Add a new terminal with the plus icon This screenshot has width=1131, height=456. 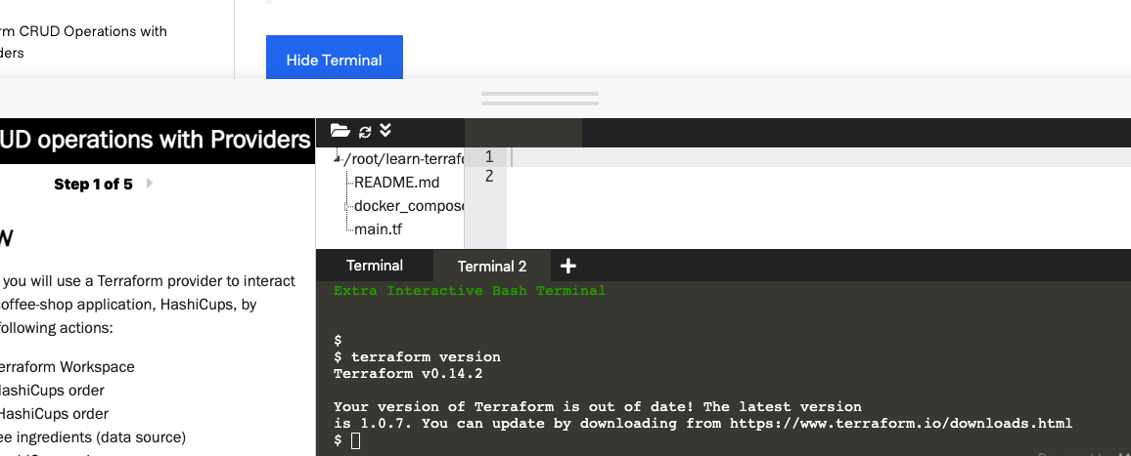pos(568,266)
